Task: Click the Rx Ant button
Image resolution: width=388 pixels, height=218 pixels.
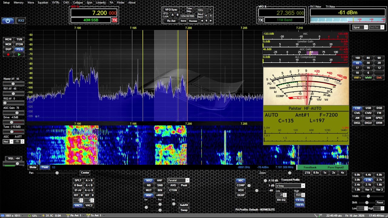Action: (171, 21)
